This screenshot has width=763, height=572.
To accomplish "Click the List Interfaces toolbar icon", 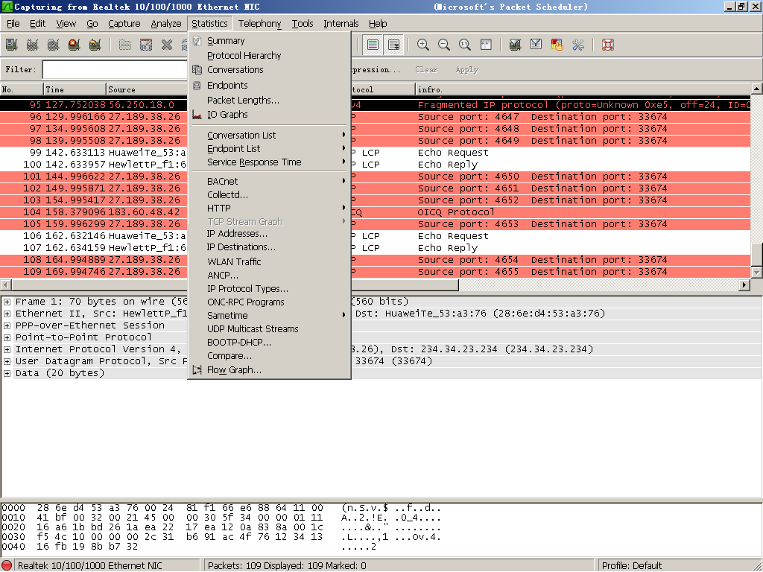I will click(12, 45).
